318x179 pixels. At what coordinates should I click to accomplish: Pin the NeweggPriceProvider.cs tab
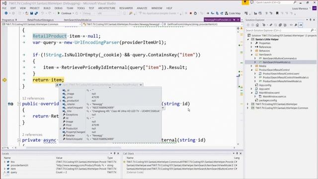[x=234, y=20]
